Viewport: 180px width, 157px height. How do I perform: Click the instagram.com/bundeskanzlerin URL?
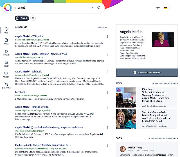[30, 131]
